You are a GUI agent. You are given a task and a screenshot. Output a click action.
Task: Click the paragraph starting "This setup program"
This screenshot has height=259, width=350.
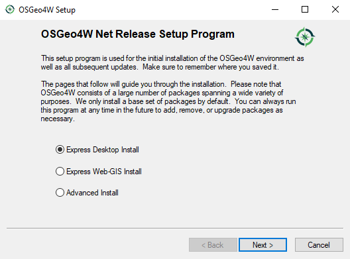pos(172,63)
